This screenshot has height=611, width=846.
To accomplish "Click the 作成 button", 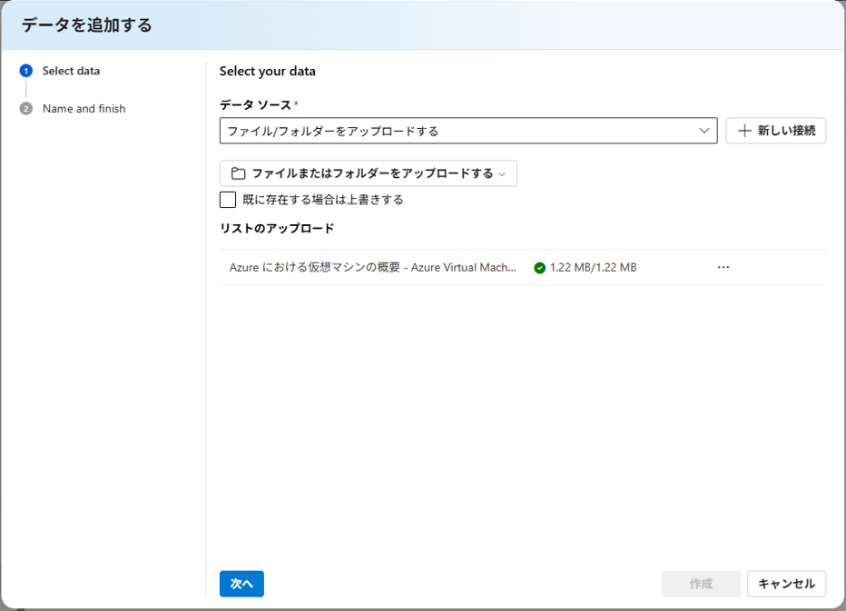I will click(x=701, y=584).
